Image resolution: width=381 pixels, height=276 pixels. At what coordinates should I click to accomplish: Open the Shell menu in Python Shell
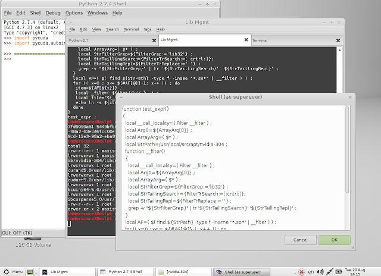(36, 13)
